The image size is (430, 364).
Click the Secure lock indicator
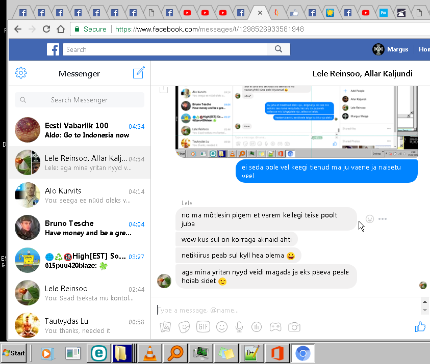(x=90, y=29)
